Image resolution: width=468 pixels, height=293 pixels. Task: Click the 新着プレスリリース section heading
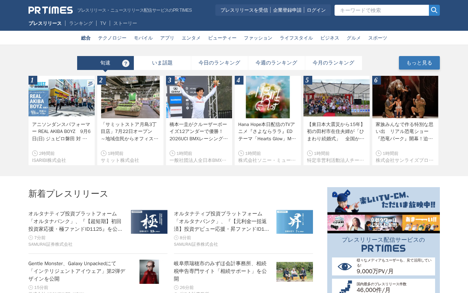(68, 194)
